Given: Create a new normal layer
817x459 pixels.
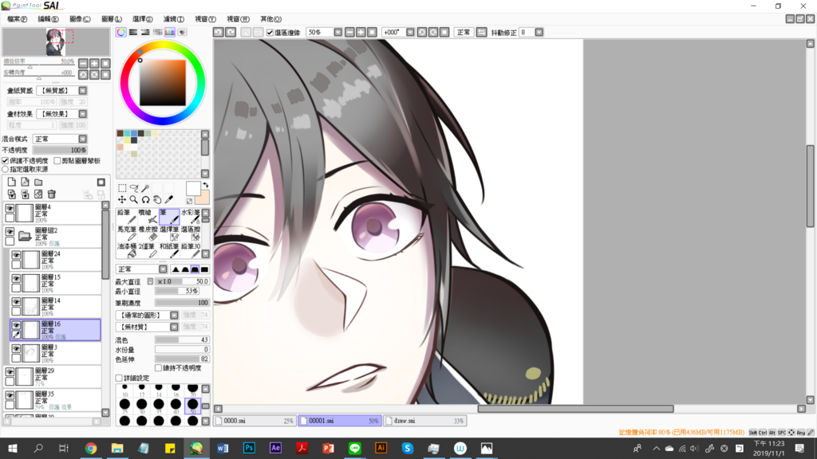Looking at the screenshot, I should tap(11, 182).
